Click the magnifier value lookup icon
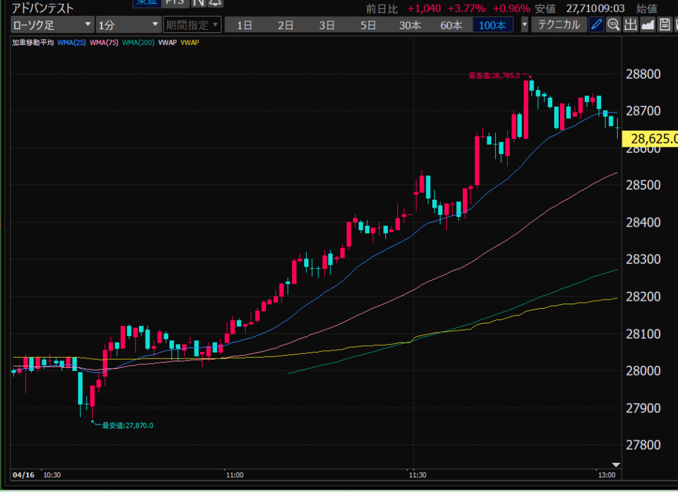 coord(613,25)
